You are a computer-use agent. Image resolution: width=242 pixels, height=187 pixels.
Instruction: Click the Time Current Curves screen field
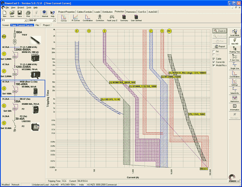[22, 25]
